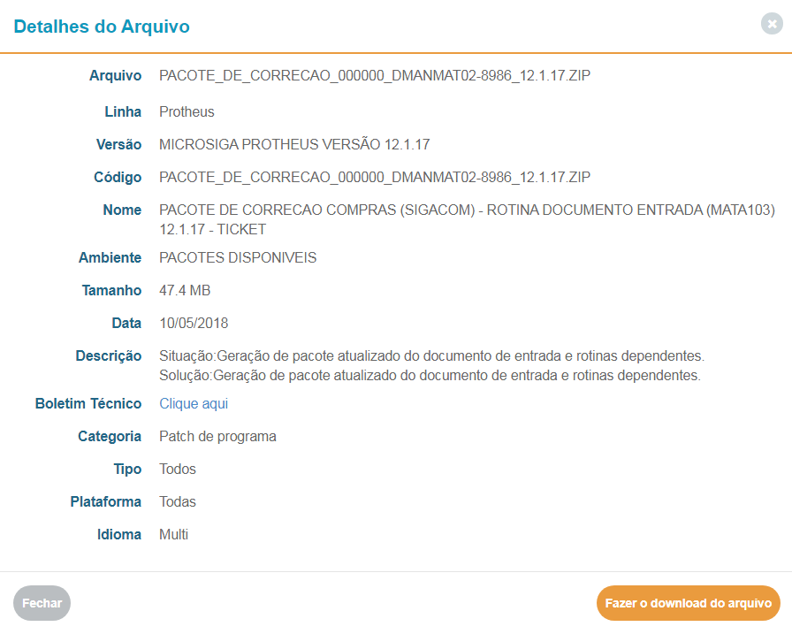Click the Detalhes do Arquivo title
The height and width of the screenshot is (634, 792).
click(102, 27)
